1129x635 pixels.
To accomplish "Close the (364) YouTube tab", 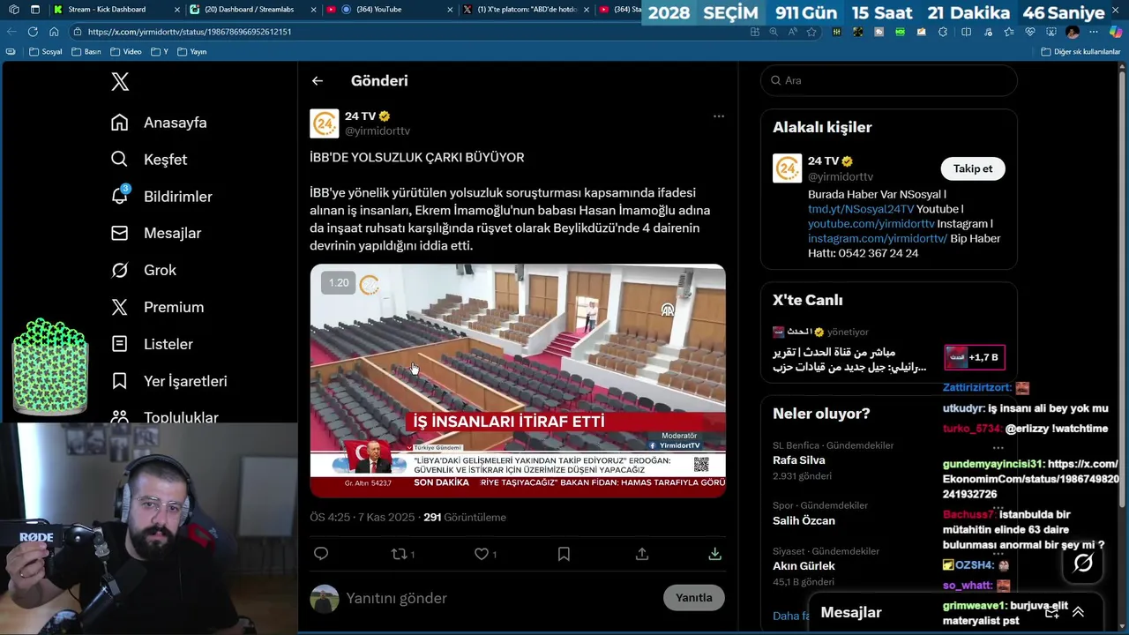I will click(x=449, y=10).
